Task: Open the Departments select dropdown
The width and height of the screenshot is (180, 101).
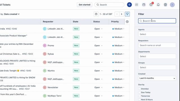Action: pyautogui.click(x=157, y=56)
